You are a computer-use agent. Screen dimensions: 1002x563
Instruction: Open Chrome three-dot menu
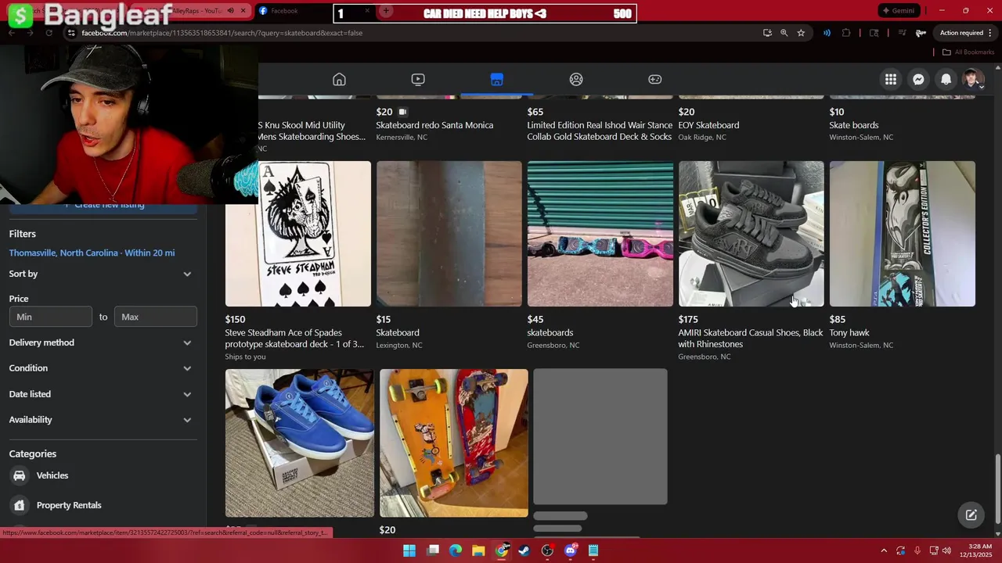point(992,33)
